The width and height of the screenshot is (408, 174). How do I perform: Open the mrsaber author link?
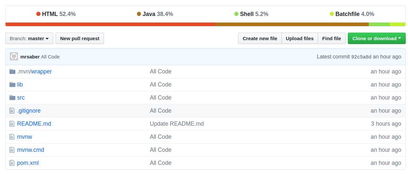click(x=30, y=56)
